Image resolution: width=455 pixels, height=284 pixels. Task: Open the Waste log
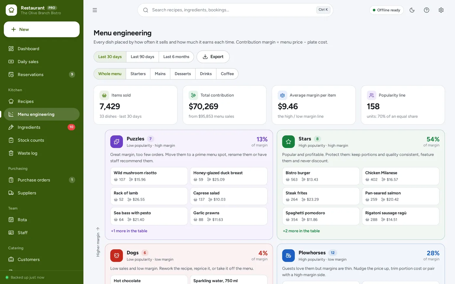click(x=42, y=153)
